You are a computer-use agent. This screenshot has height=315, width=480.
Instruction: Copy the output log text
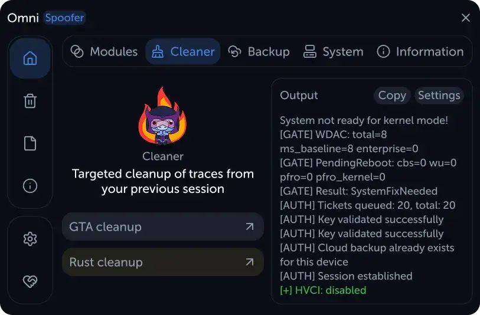pyautogui.click(x=392, y=96)
